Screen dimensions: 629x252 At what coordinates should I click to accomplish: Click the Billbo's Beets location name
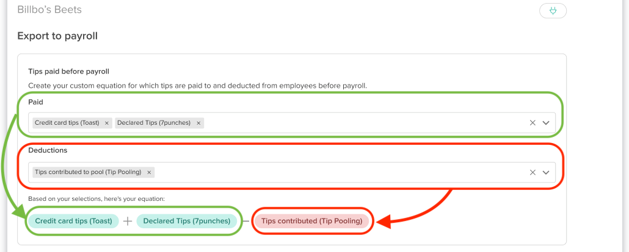[x=49, y=10]
